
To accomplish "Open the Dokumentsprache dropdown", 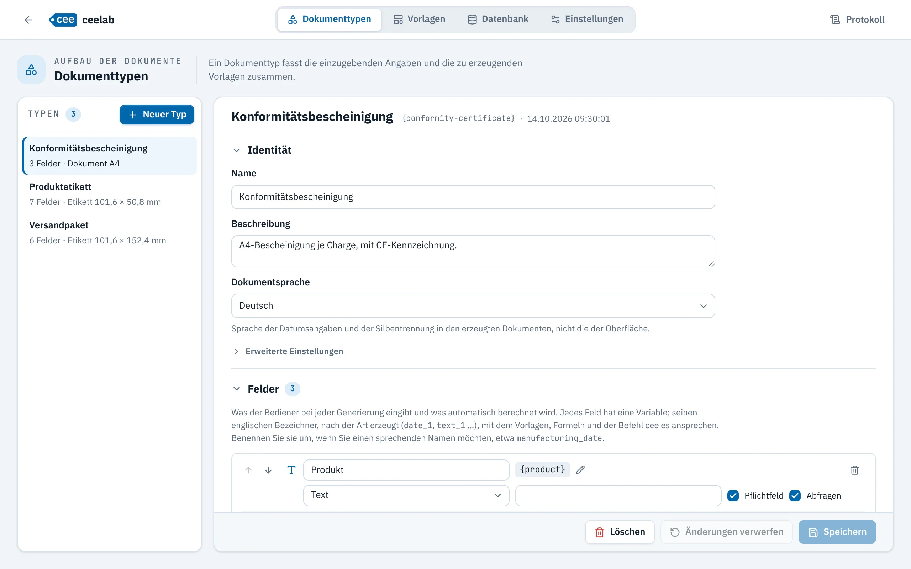I will coord(473,305).
